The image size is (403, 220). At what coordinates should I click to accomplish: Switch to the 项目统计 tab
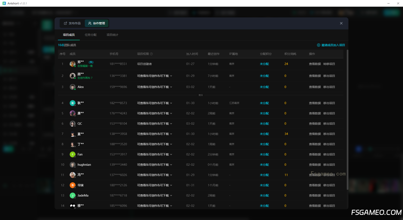112,35
